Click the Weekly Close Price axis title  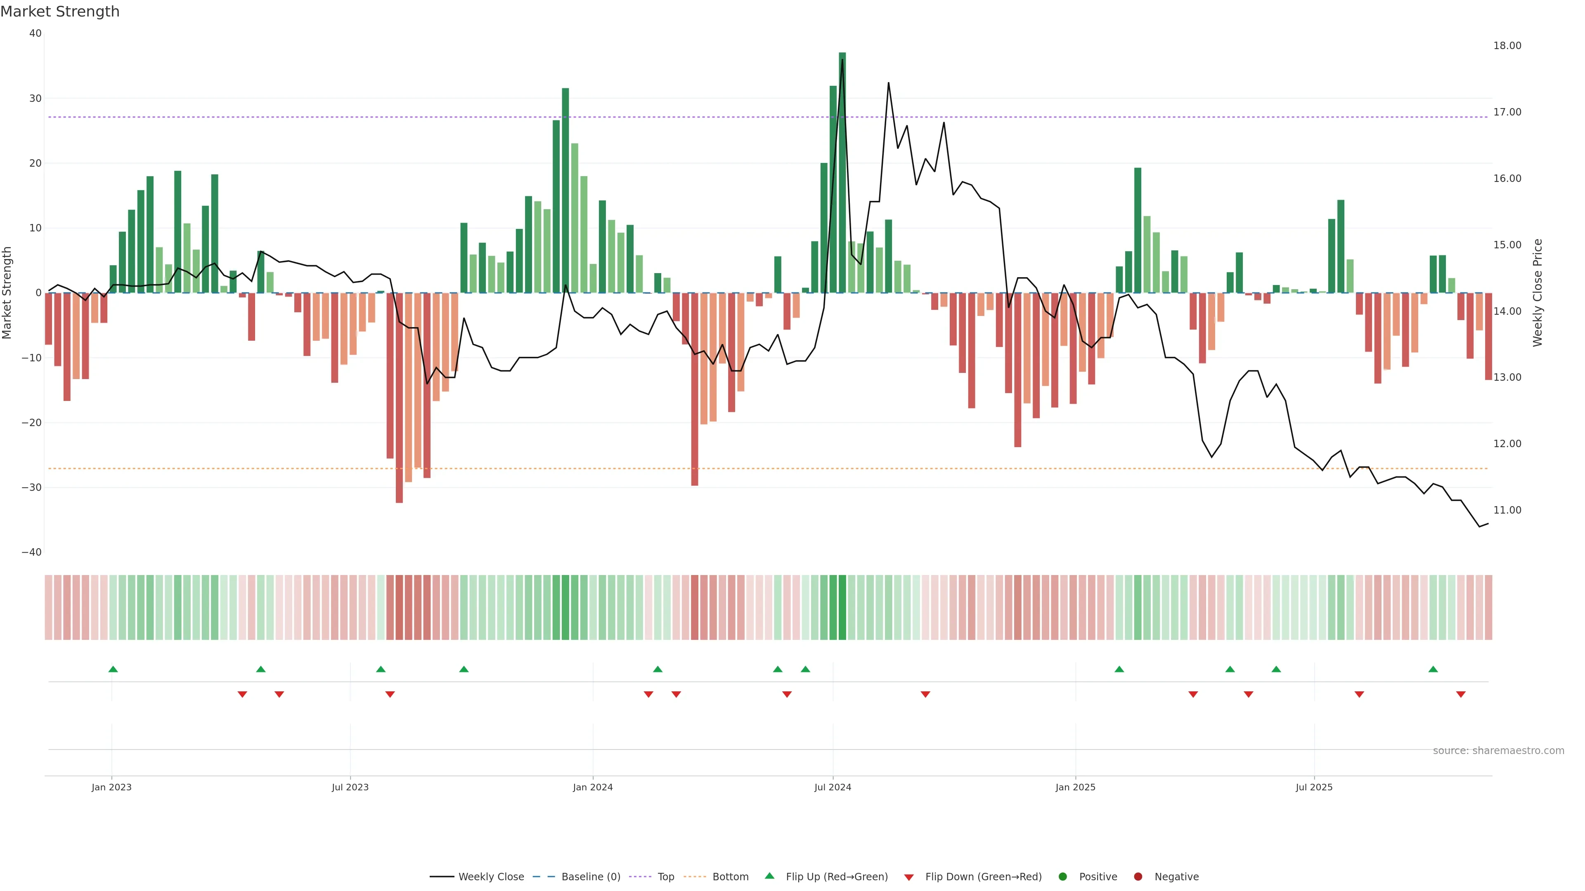1538,293
